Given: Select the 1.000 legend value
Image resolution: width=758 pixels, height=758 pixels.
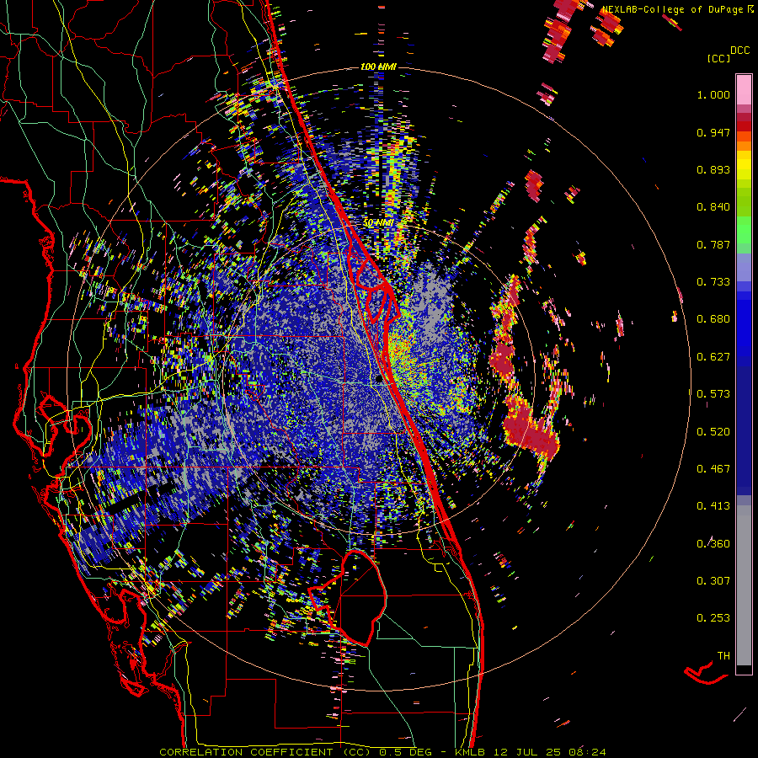Looking at the screenshot, I should click(x=713, y=94).
